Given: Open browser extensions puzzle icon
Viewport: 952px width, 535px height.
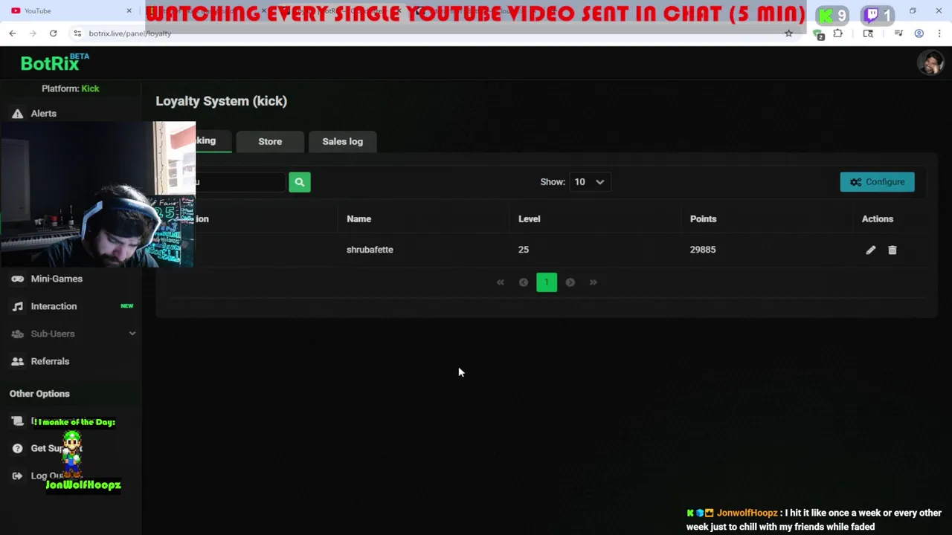Looking at the screenshot, I should [x=838, y=33].
